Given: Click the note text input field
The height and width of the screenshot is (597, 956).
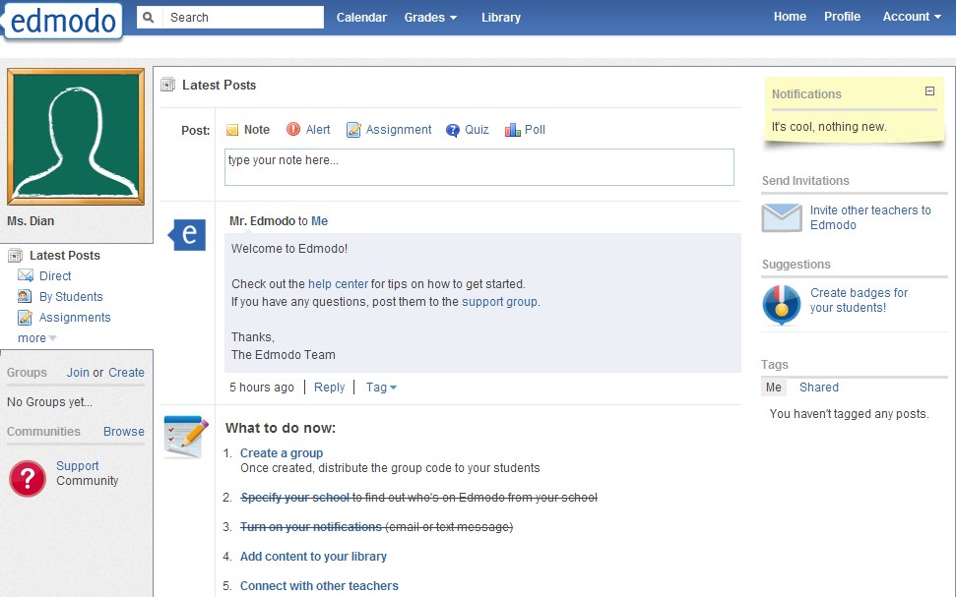Looking at the screenshot, I should [x=478, y=167].
